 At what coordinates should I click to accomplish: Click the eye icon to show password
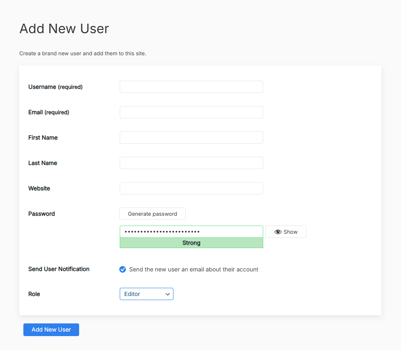pos(278,232)
